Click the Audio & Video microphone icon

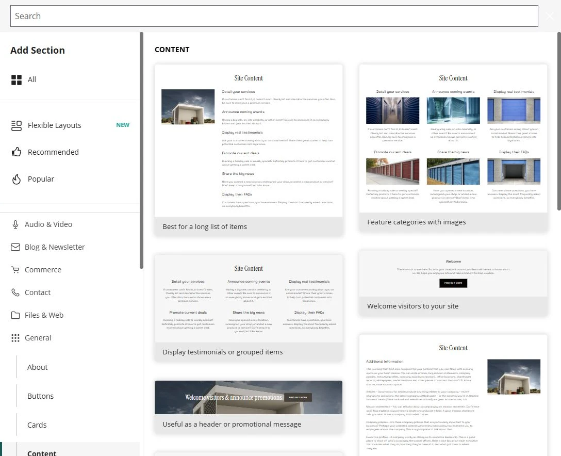(15, 224)
